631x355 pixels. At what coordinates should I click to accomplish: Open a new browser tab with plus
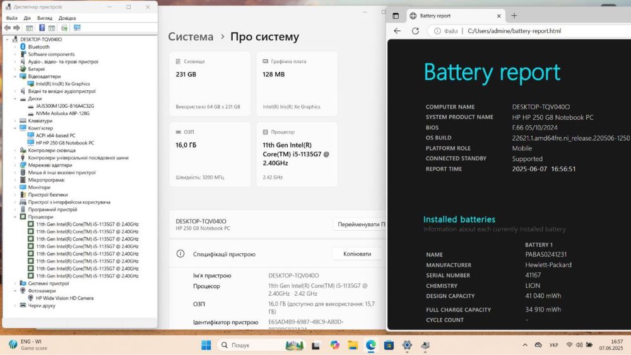click(514, 16)
